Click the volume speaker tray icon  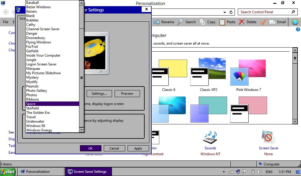[x=259, y=172]
